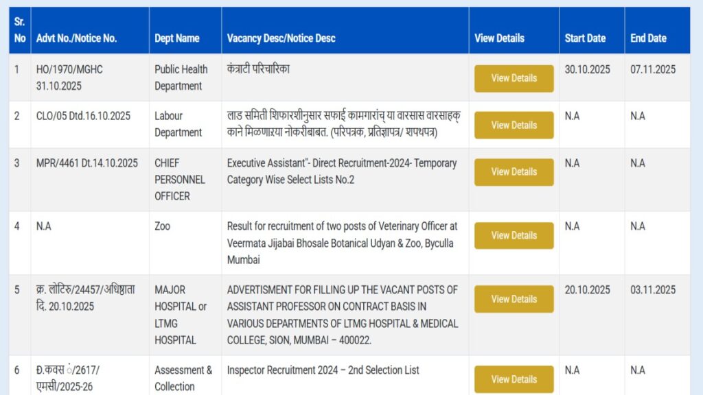Click the Sr. No column header
703x395 pixels.
coord(20,30)
